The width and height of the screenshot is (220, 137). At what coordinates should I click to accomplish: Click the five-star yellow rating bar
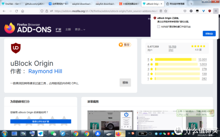(x=176, y=60)
